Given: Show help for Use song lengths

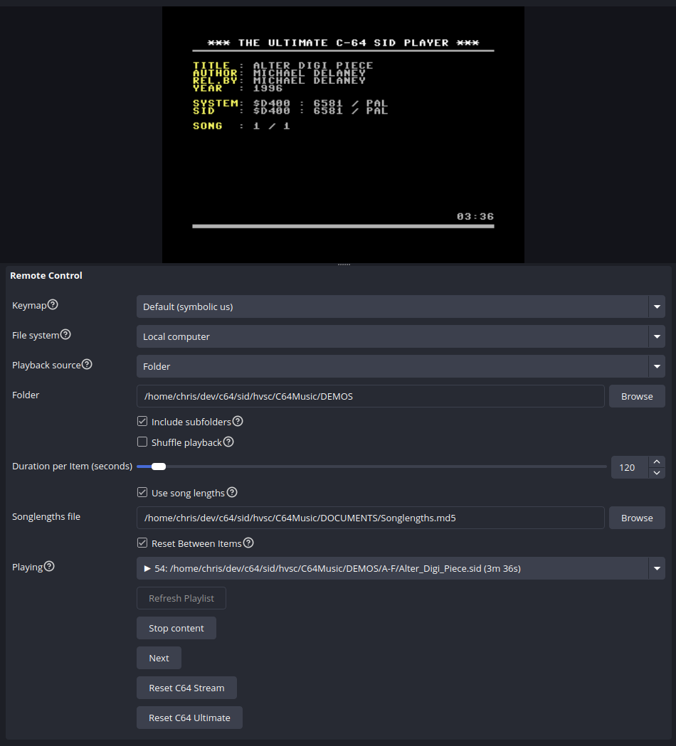Looking at the screenshot, I should (232, 492).
